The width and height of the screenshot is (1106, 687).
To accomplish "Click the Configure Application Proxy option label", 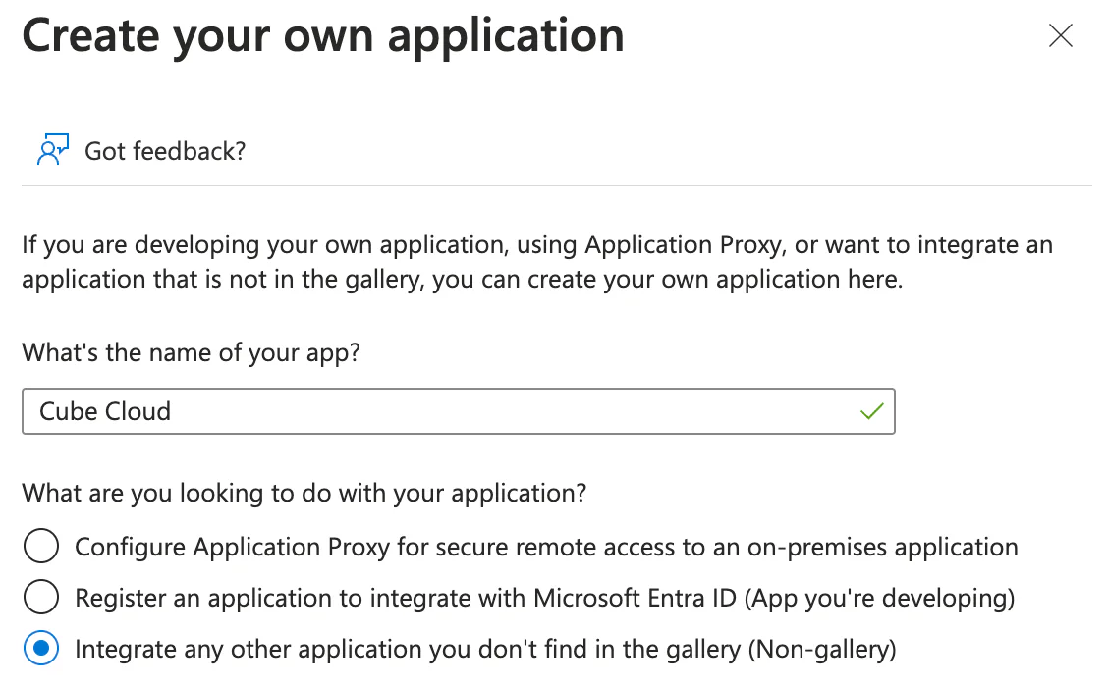I will 546,547.
